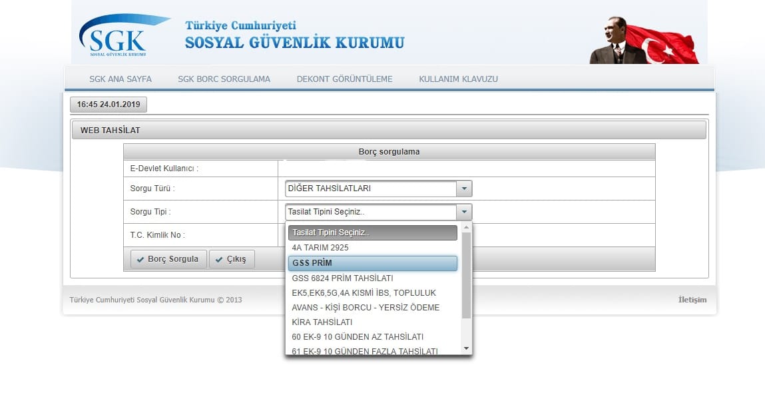The width and height of the screenshot is (765, 397).
Task: Click scroll down arrow in dropdown list
Action: [466, 348]
